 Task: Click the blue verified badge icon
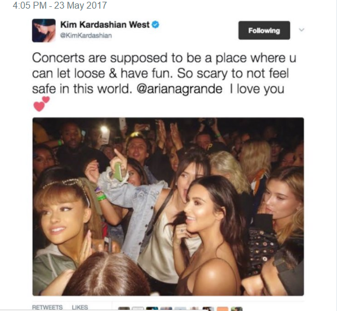[156, 25]
